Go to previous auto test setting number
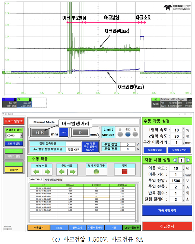The width and height of the screenshot is (195, 244). coord(175,160)
